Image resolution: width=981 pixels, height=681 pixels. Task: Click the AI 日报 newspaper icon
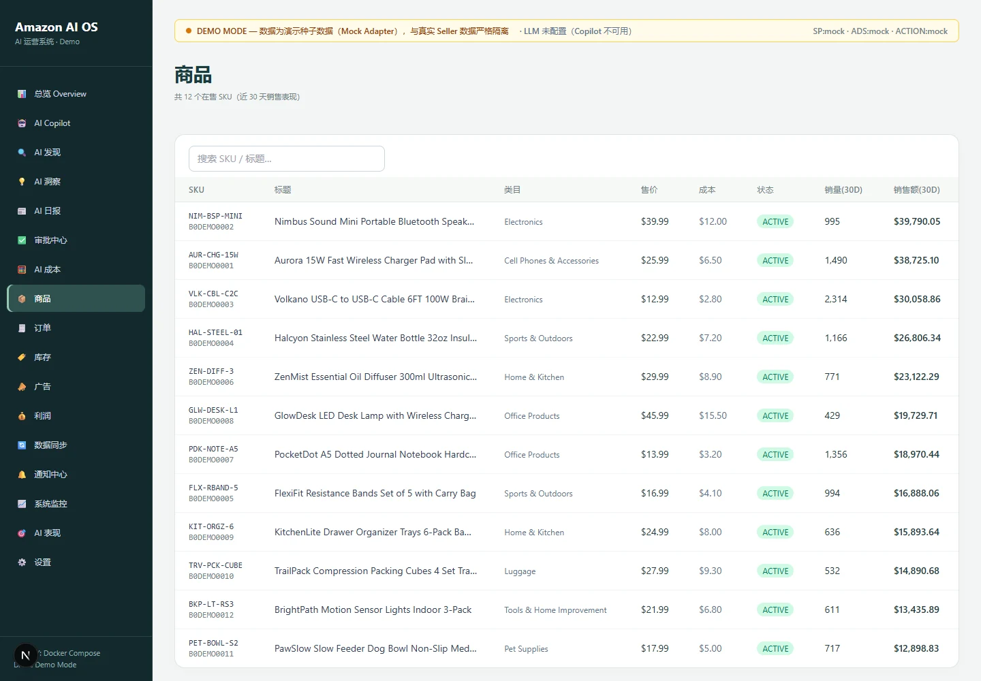22,211
